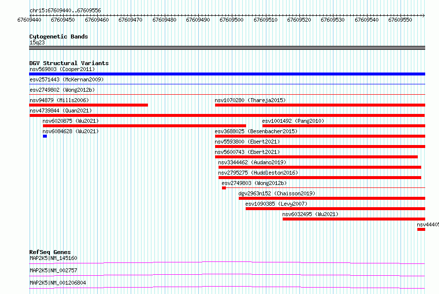This screenshot has width=439, height=294.
Task: Click the red nsv2795275 variant bar
Action: tap(320, 178)
